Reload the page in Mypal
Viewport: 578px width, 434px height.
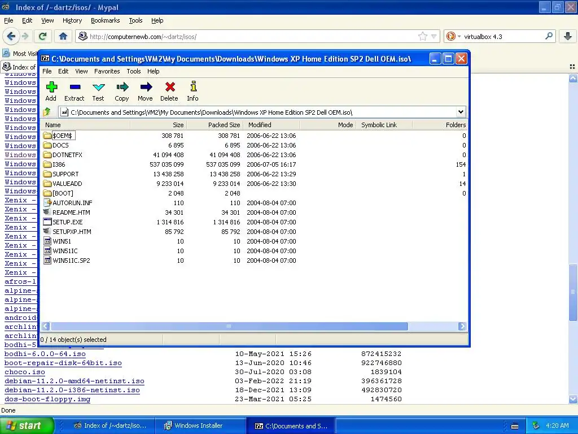[x=42, y=36]
